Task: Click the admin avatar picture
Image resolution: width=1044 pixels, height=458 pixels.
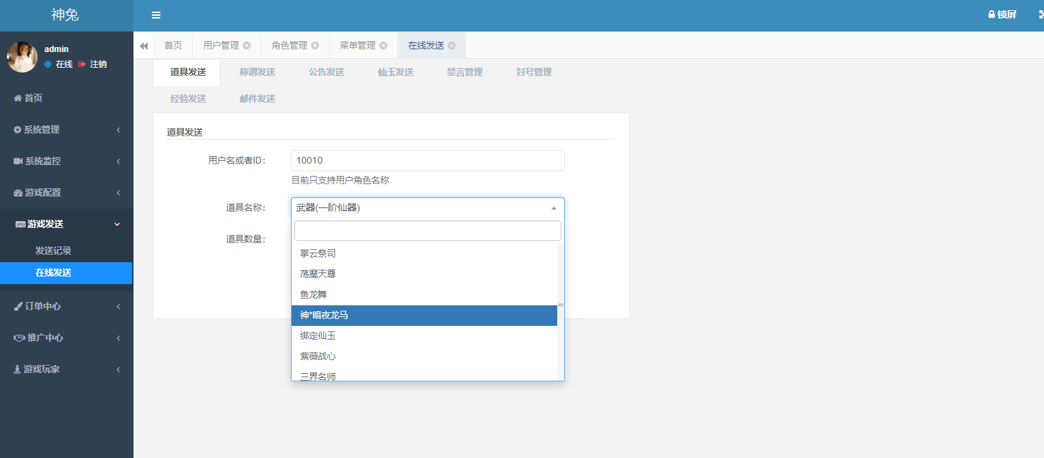Action: tap(22, 57)
